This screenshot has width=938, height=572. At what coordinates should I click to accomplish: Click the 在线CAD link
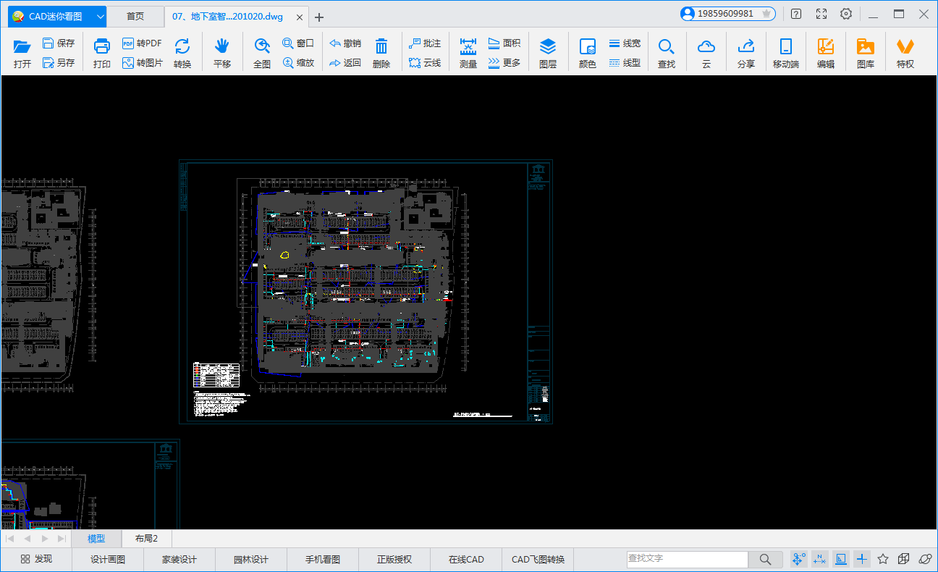coord(466,559)
